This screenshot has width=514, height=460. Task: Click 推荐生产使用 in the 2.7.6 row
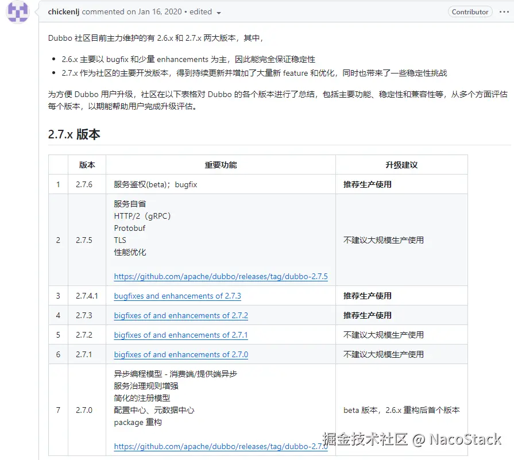click(367, 184)
